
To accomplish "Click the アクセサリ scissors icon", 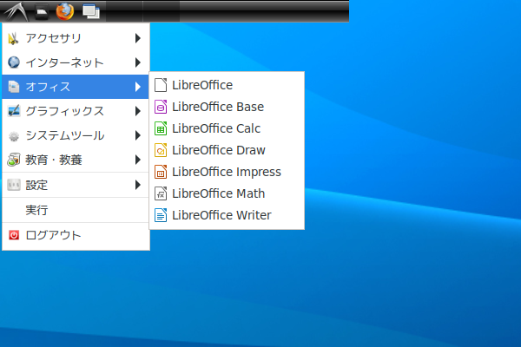I will (14, 38).
